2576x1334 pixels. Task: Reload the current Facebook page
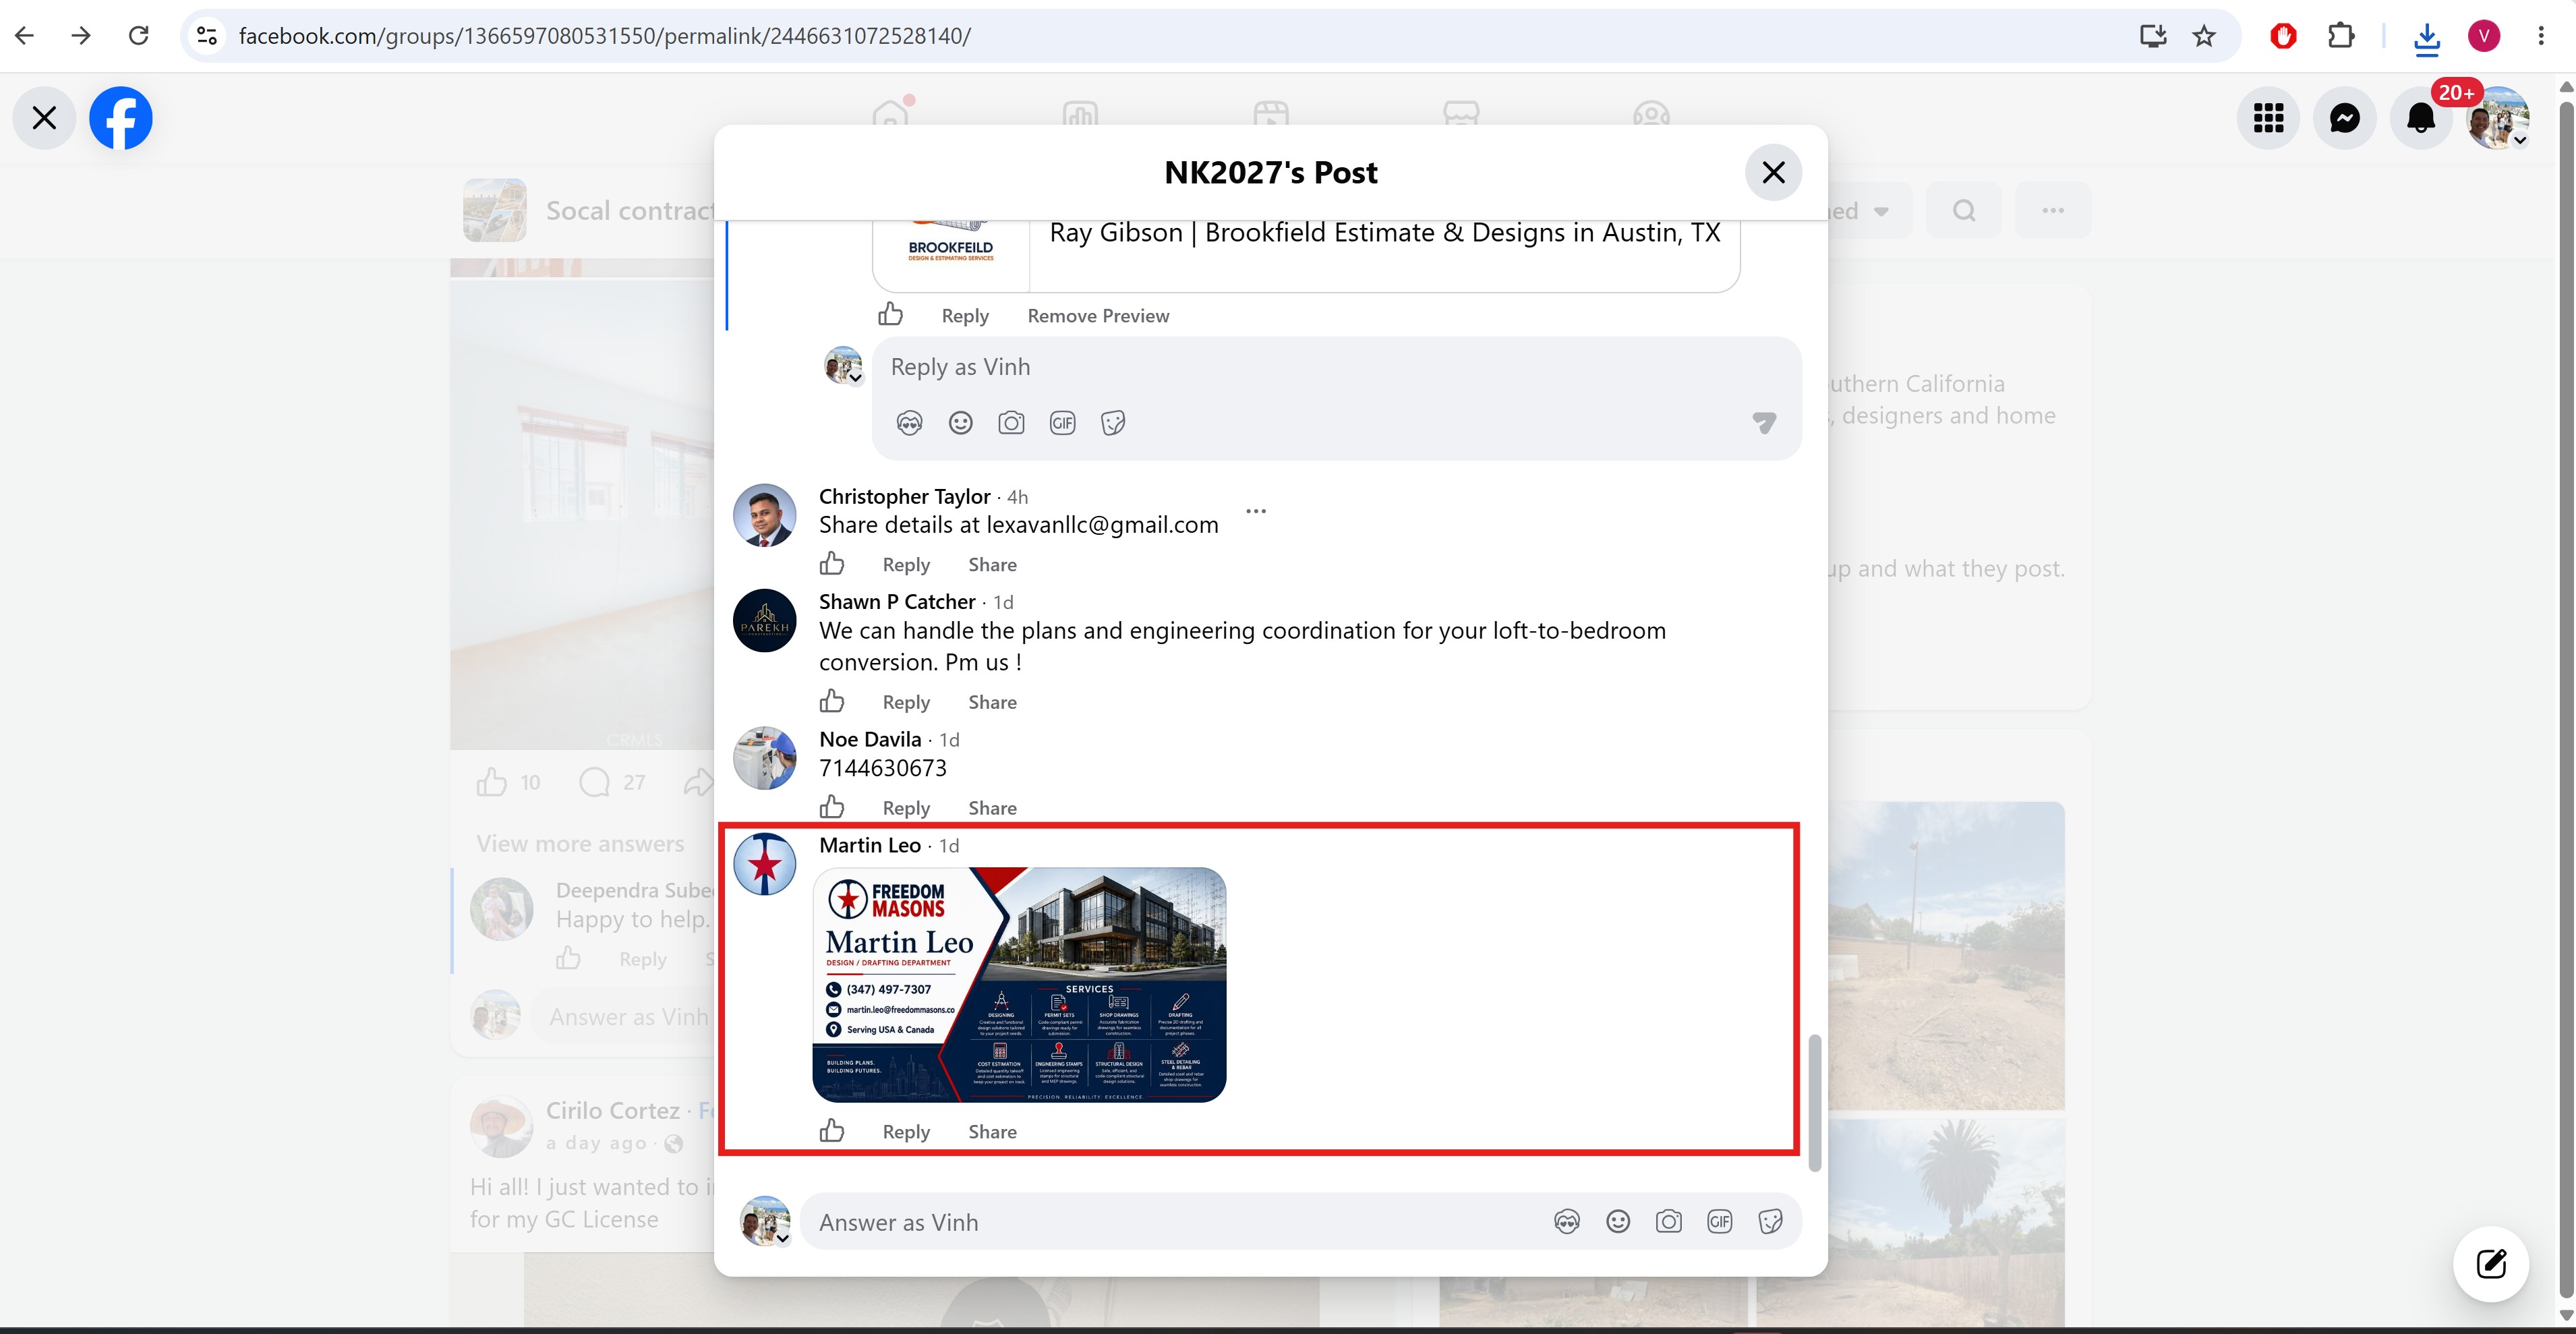coord(139,36)
